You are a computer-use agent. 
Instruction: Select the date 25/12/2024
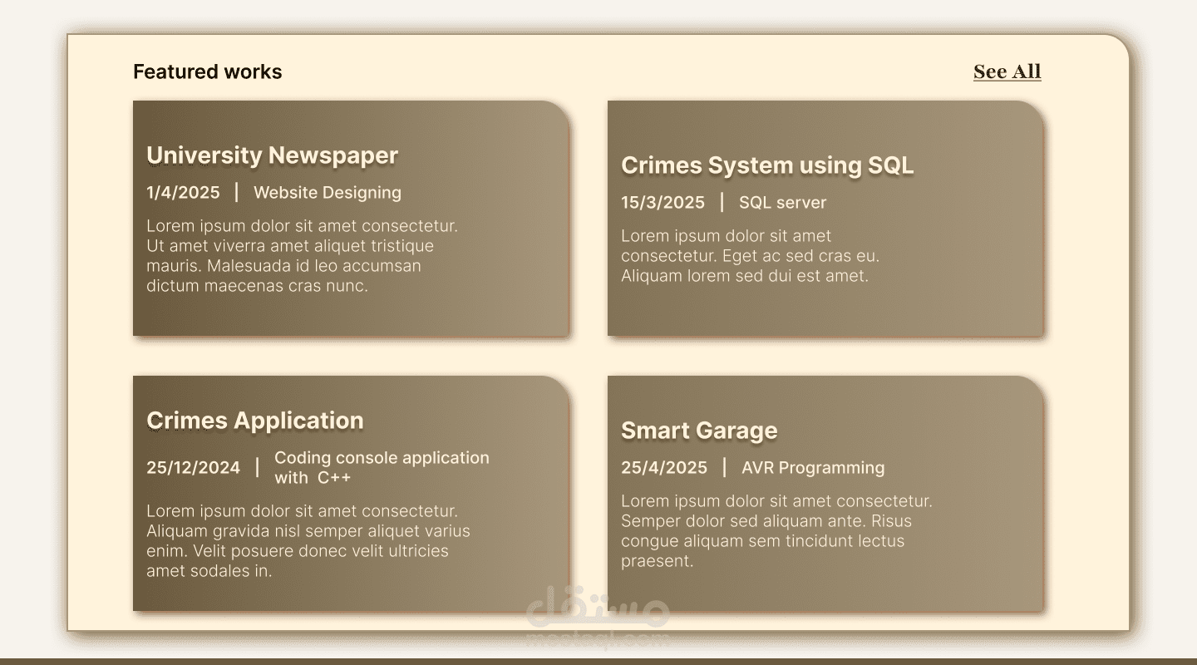[193, 468]
